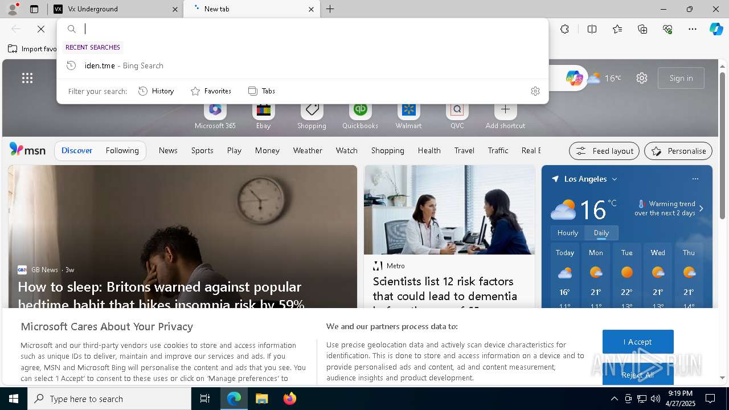Accept cookies with I Accept button
The width and height of the screenshot is (729, 410).
[638, 342]
